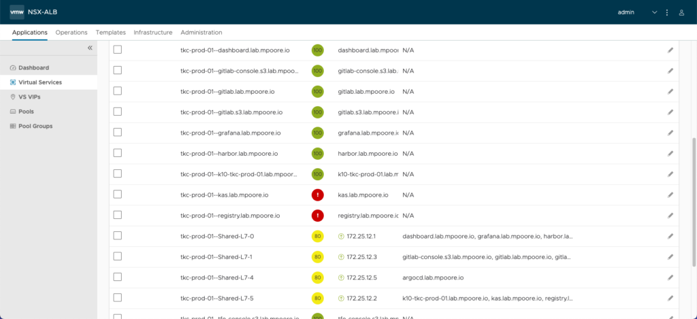Edit the gitlab-console.s3 virtual service pencil

tap(670, 71)
